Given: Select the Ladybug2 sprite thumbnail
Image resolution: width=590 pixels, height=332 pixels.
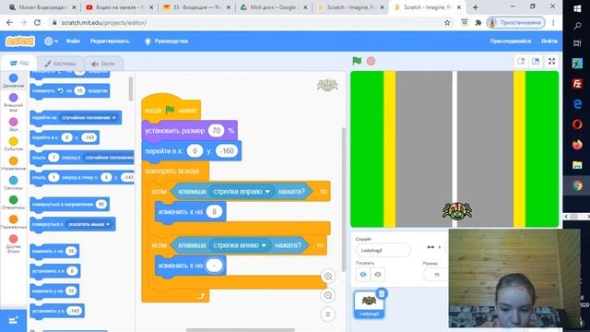Looking at the screenshot, I should point(369,304).
